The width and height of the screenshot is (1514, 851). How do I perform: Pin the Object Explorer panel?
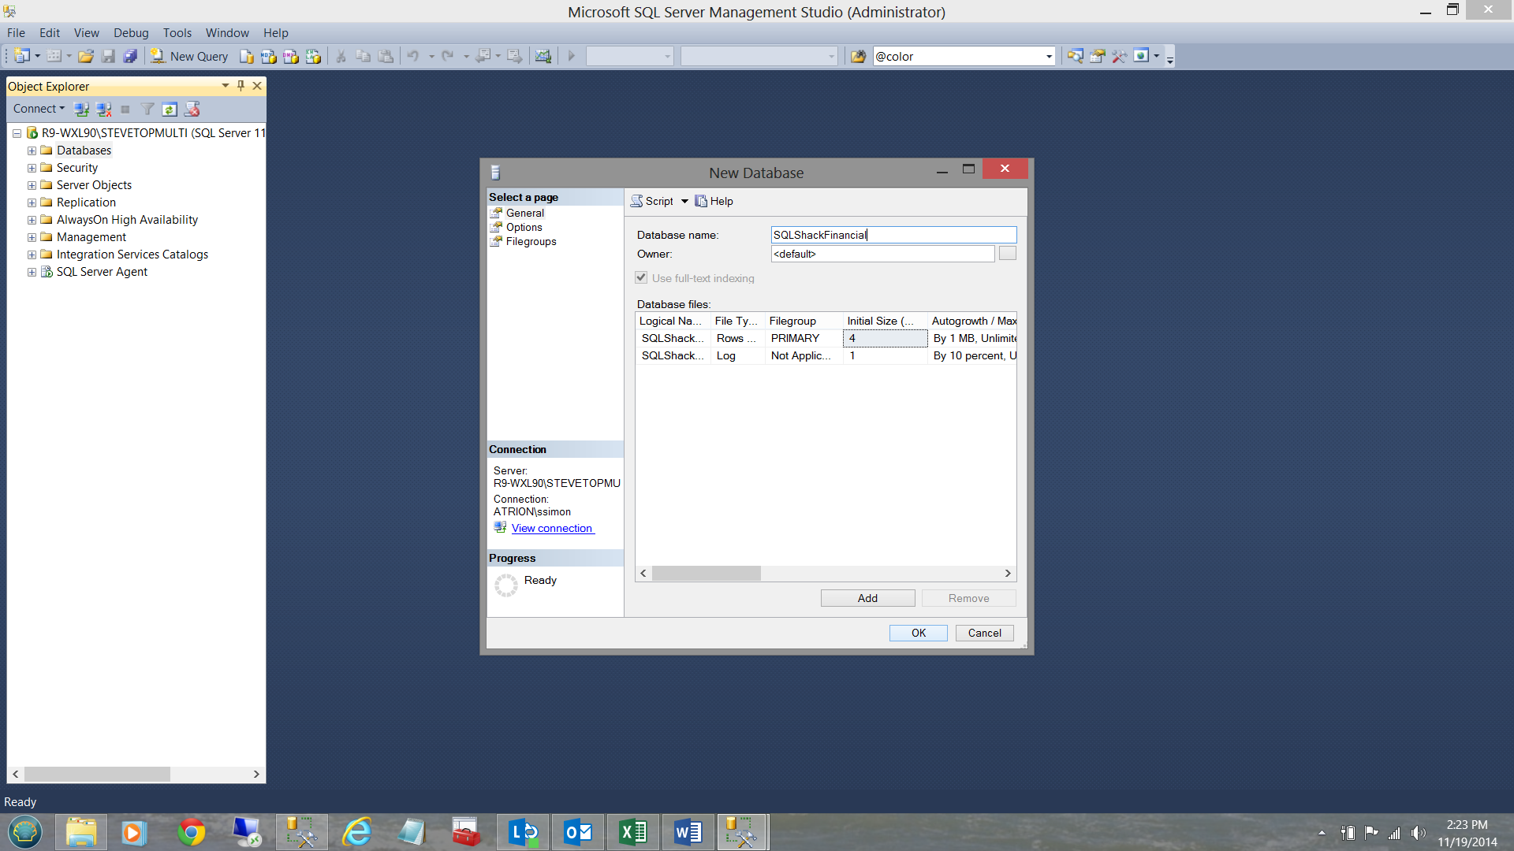click(241, 86)
